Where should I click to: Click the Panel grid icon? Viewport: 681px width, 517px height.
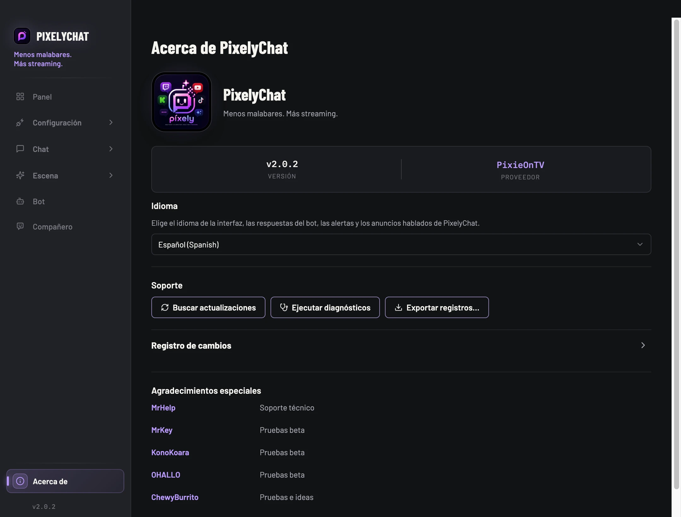tap(20, 96)
